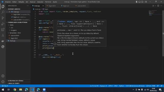Open the Extensions view
This screenshot has width=164, height=92.
pos(3,30)
